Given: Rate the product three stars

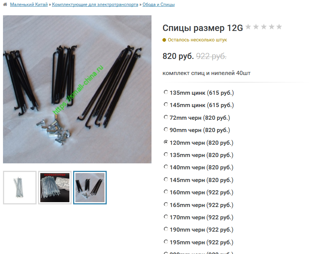Looking at the screenshot, I should pos(264,27).
